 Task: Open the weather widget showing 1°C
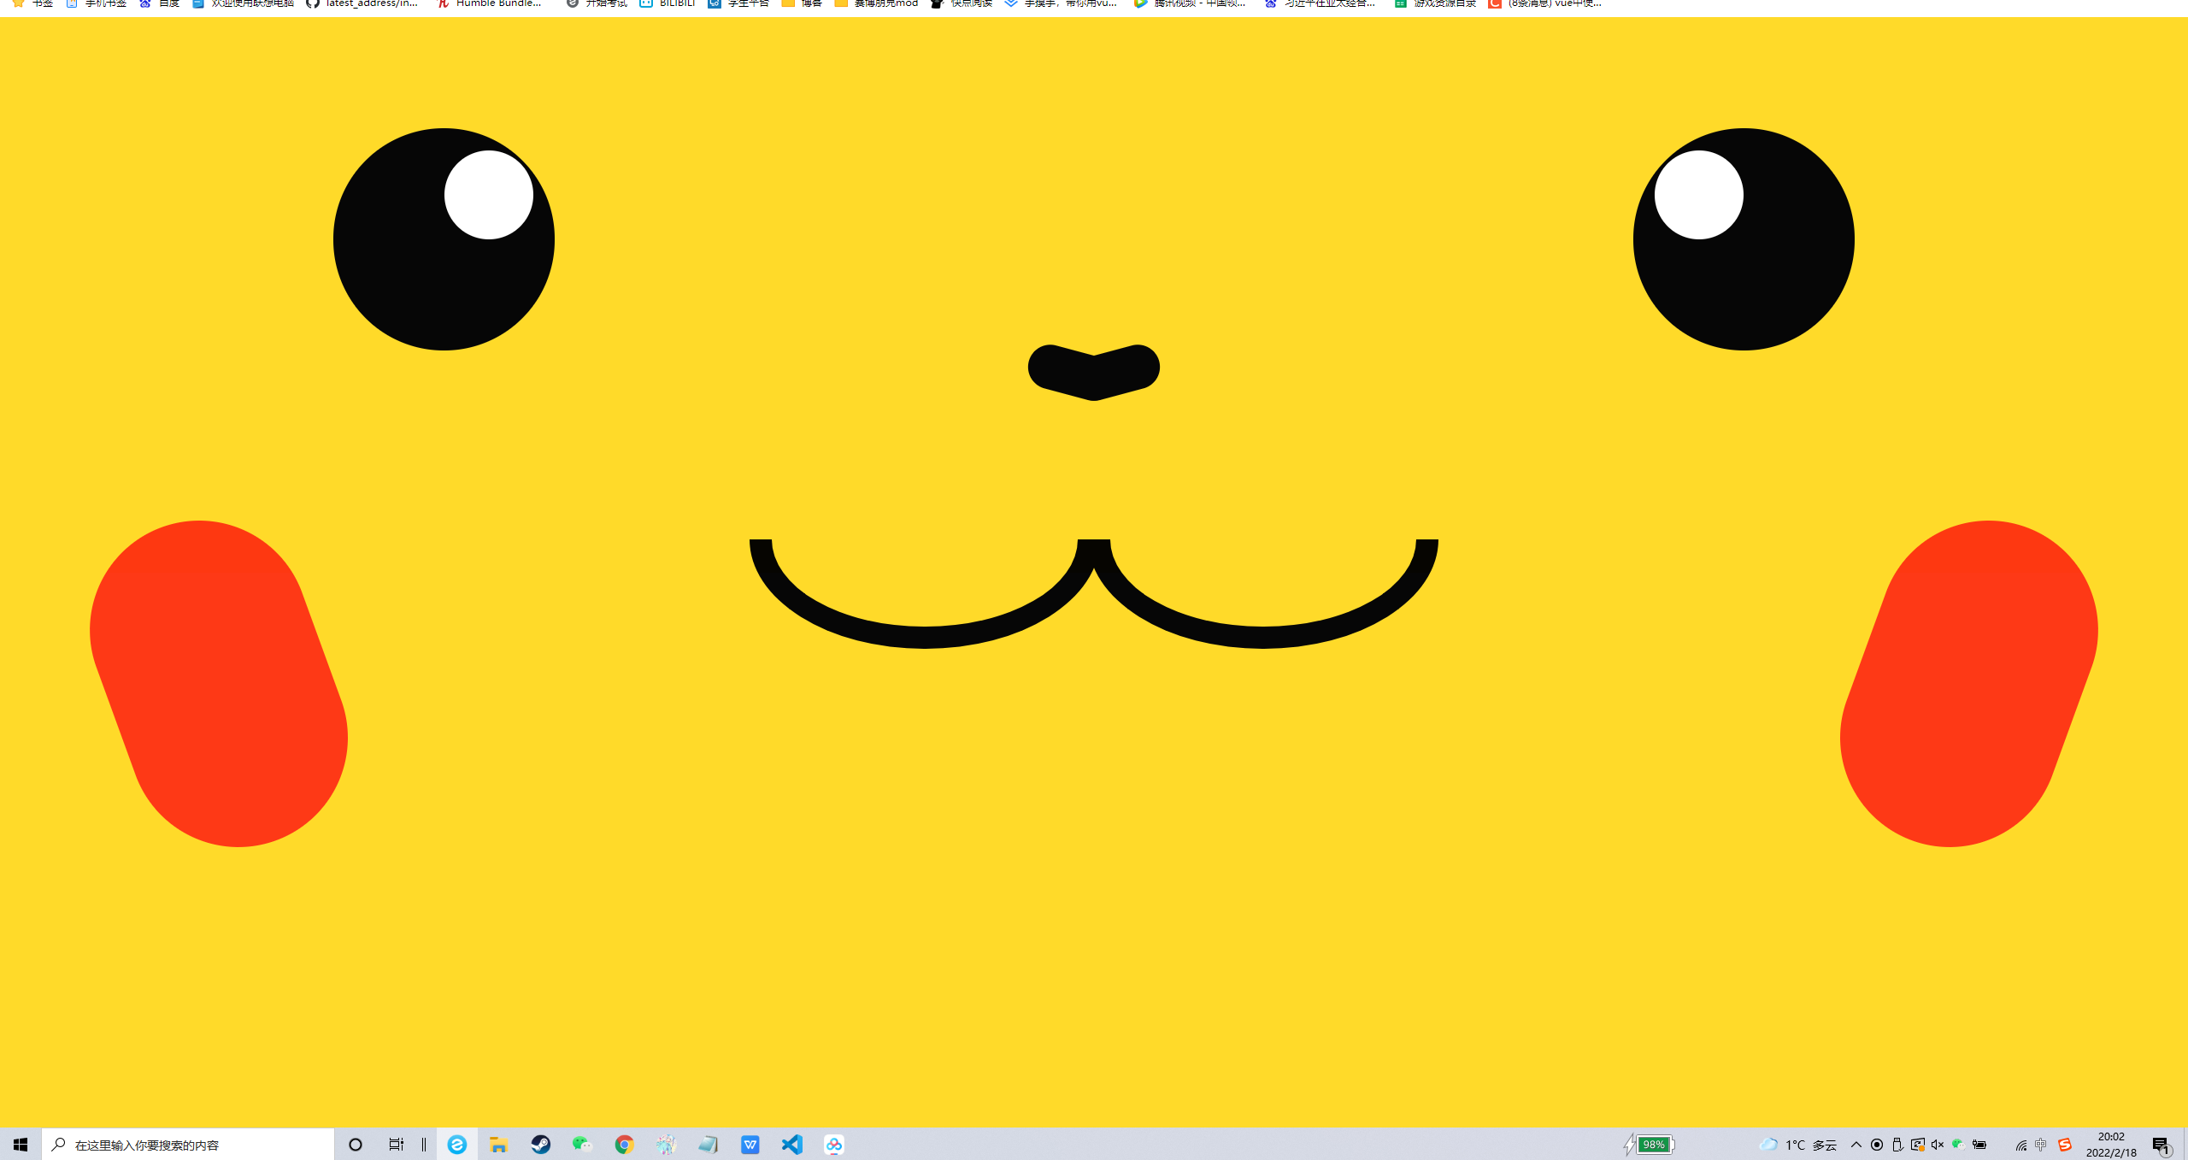1797,1145
